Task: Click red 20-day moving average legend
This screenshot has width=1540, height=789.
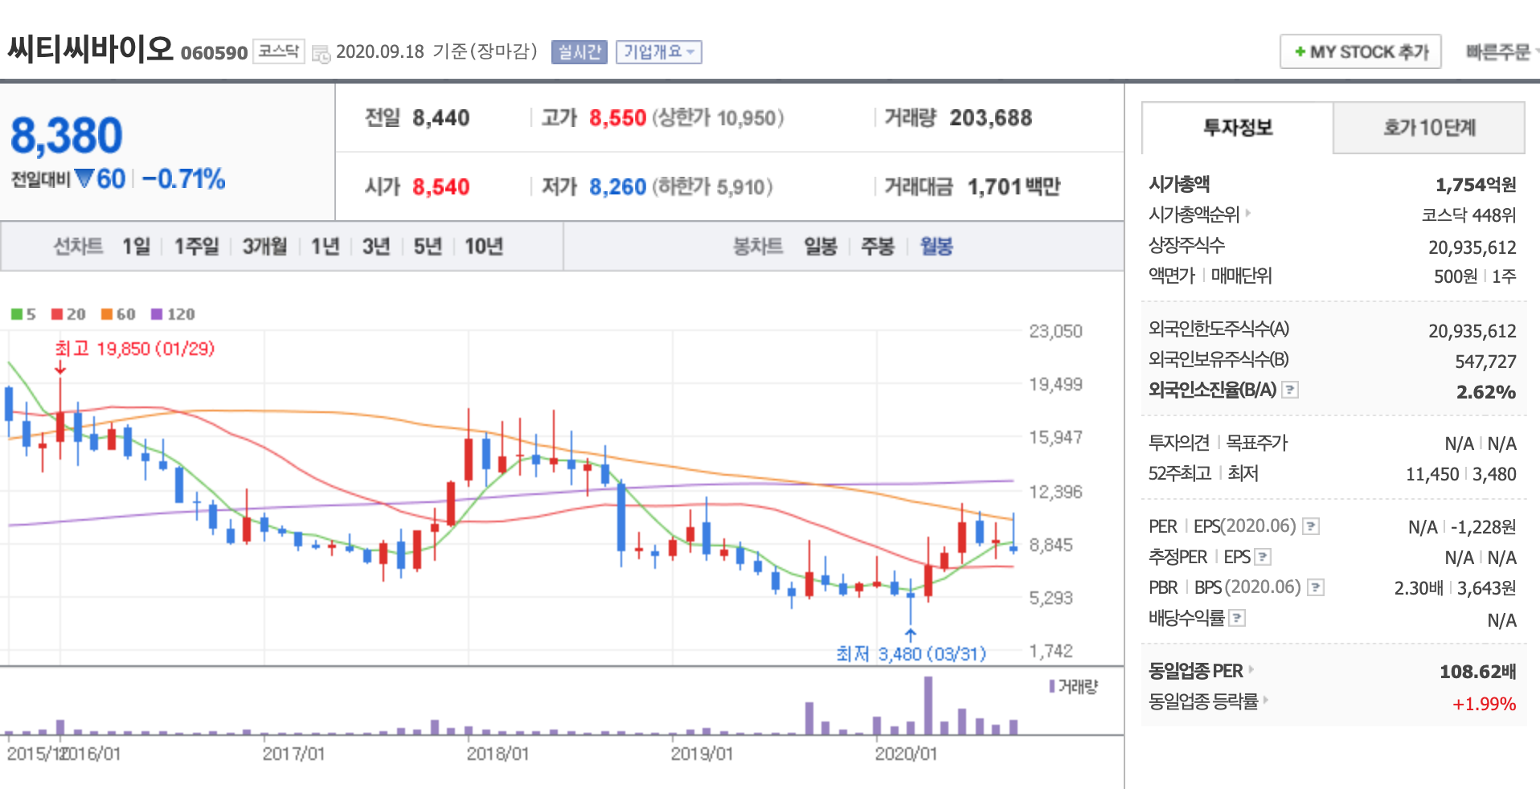Action: [68, 314]
